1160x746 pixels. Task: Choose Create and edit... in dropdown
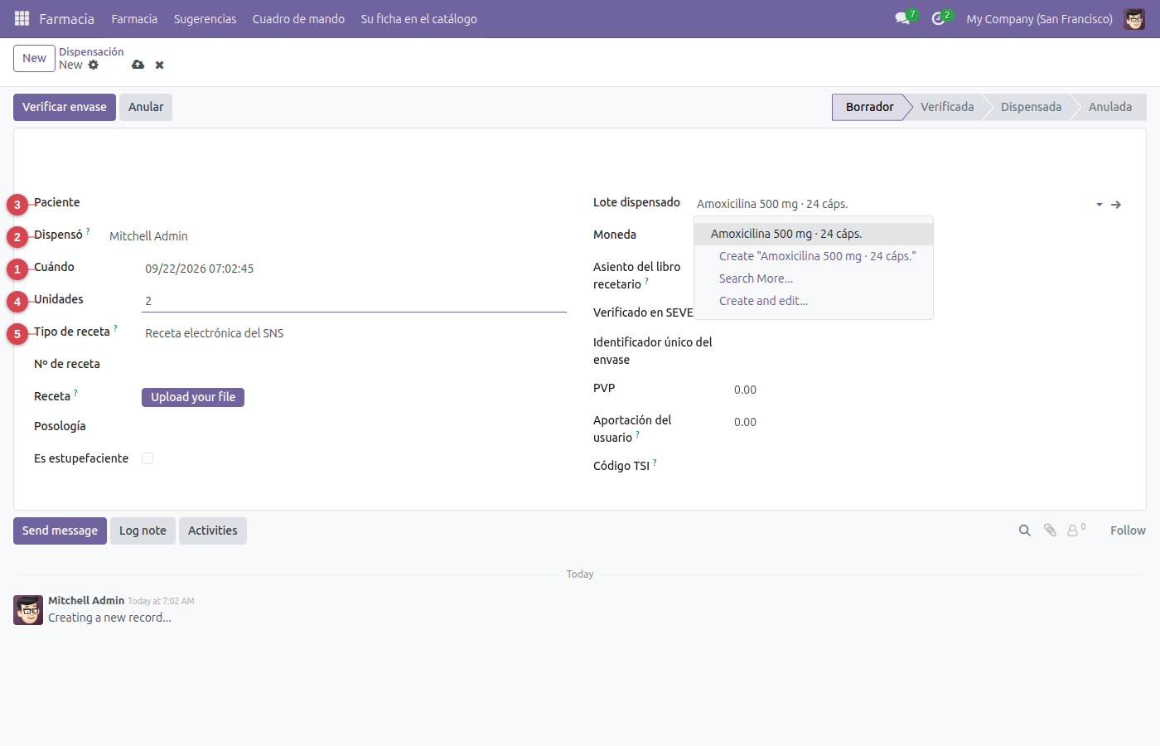814,301
